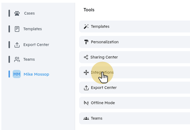Open the Sharing Center tool

pos(135,57)
